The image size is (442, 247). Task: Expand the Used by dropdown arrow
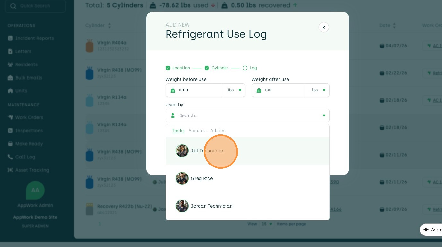coord(324,115)
